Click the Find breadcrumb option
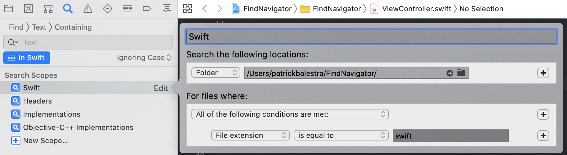567x155 pixels. (x=16, y=27)
